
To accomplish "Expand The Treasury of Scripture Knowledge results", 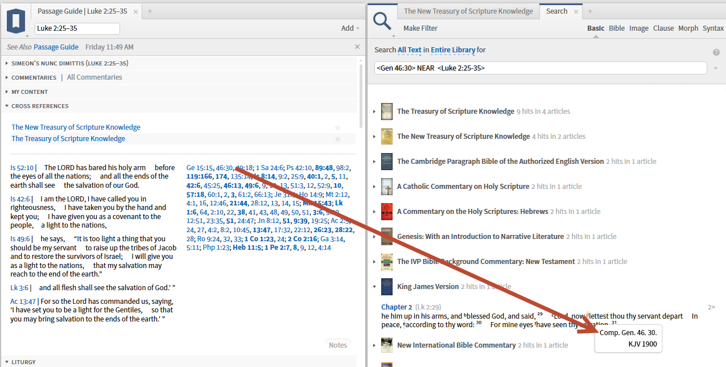I will (374, 112).
